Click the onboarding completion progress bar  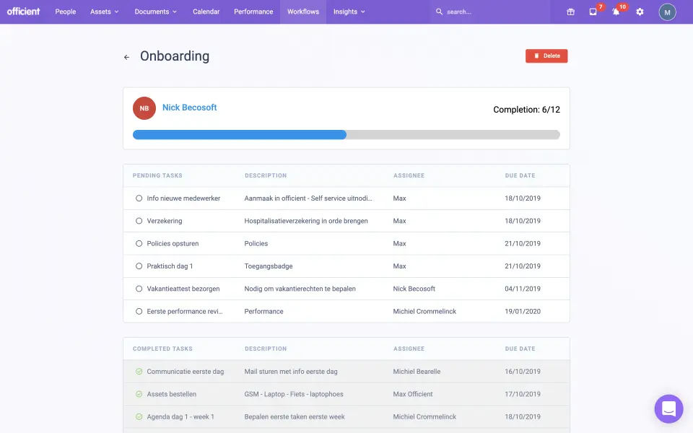click(346, 135)
